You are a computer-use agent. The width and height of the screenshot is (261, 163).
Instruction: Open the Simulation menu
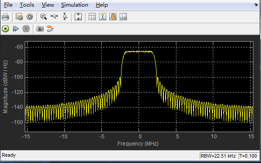[75, 5]
